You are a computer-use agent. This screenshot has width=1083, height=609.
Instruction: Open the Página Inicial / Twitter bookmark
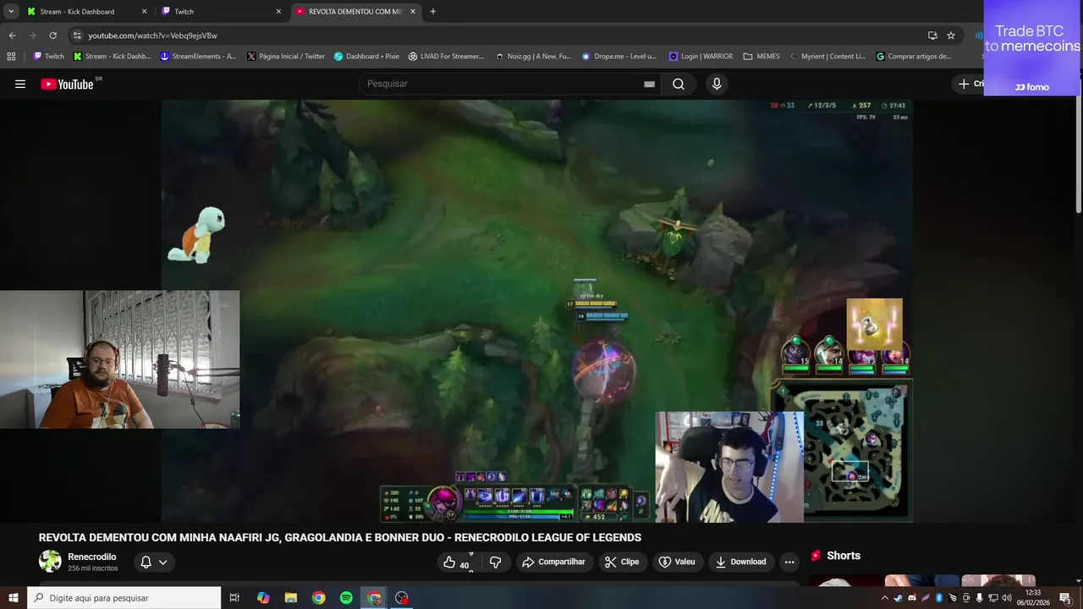tap(286, 57)
